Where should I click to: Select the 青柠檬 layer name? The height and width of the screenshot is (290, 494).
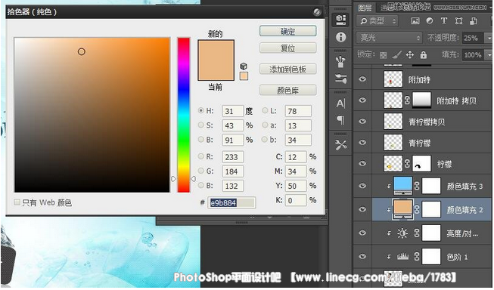point(419,143)
